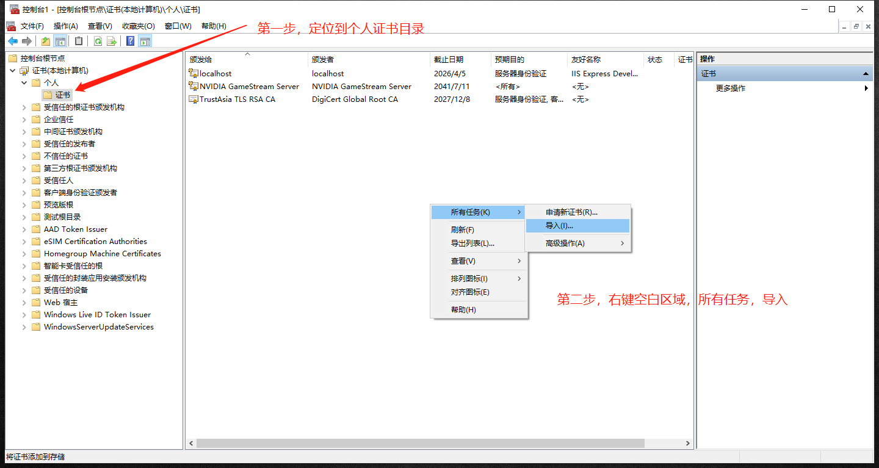Click the blue Back arrow in toolbar
879x468 pixels.
pos(12,41)
